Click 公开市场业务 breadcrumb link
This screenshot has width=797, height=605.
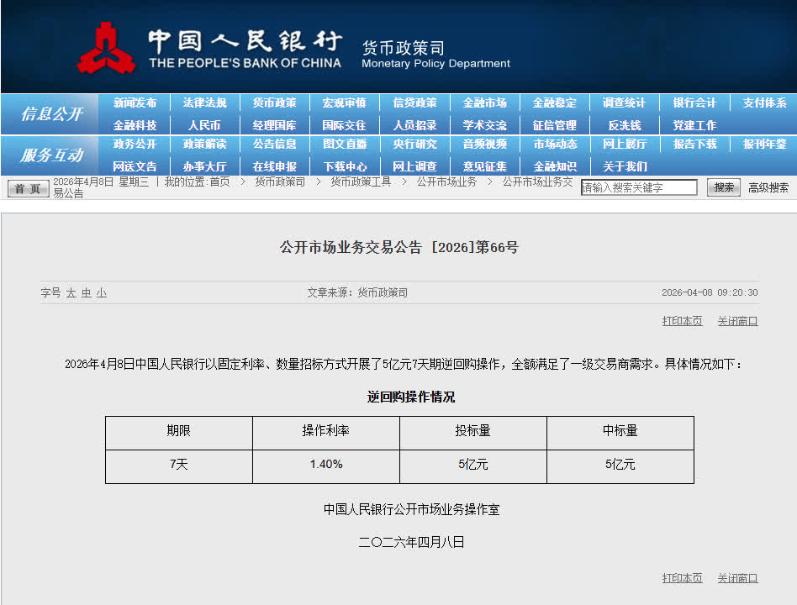(x=446, y=181)
